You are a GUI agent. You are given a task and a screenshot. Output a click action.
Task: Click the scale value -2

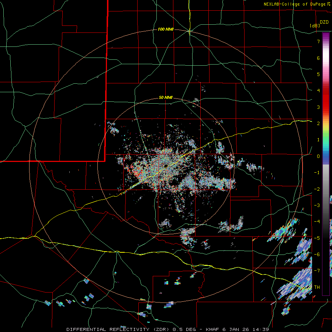pos(317,189)
